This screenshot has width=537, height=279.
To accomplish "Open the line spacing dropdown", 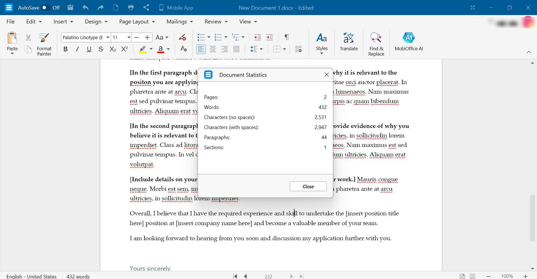I will (x=256, y=49).
